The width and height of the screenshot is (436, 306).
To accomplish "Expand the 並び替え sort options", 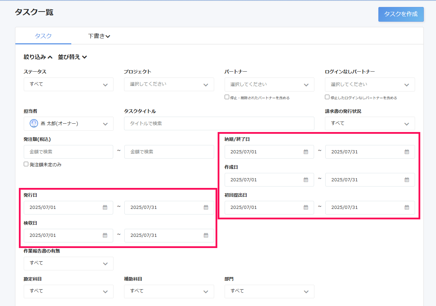I will [x=72, y=57].
